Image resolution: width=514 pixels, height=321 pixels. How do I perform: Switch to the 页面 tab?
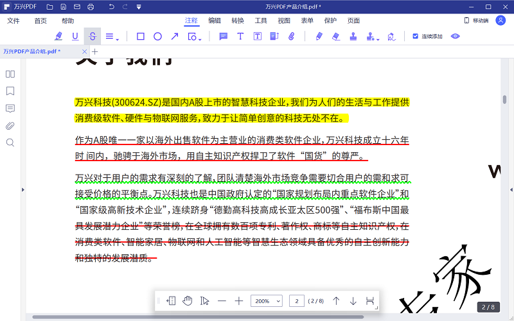point(354,21)
